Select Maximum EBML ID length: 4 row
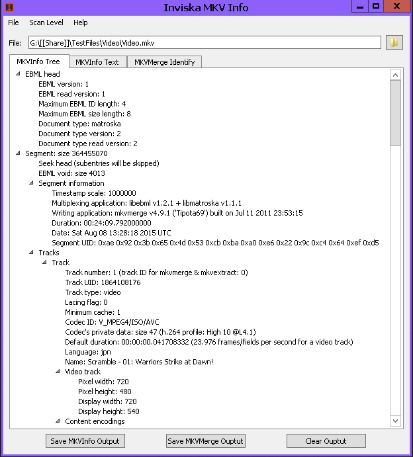The image size is (413, 457). pos(82,104)
